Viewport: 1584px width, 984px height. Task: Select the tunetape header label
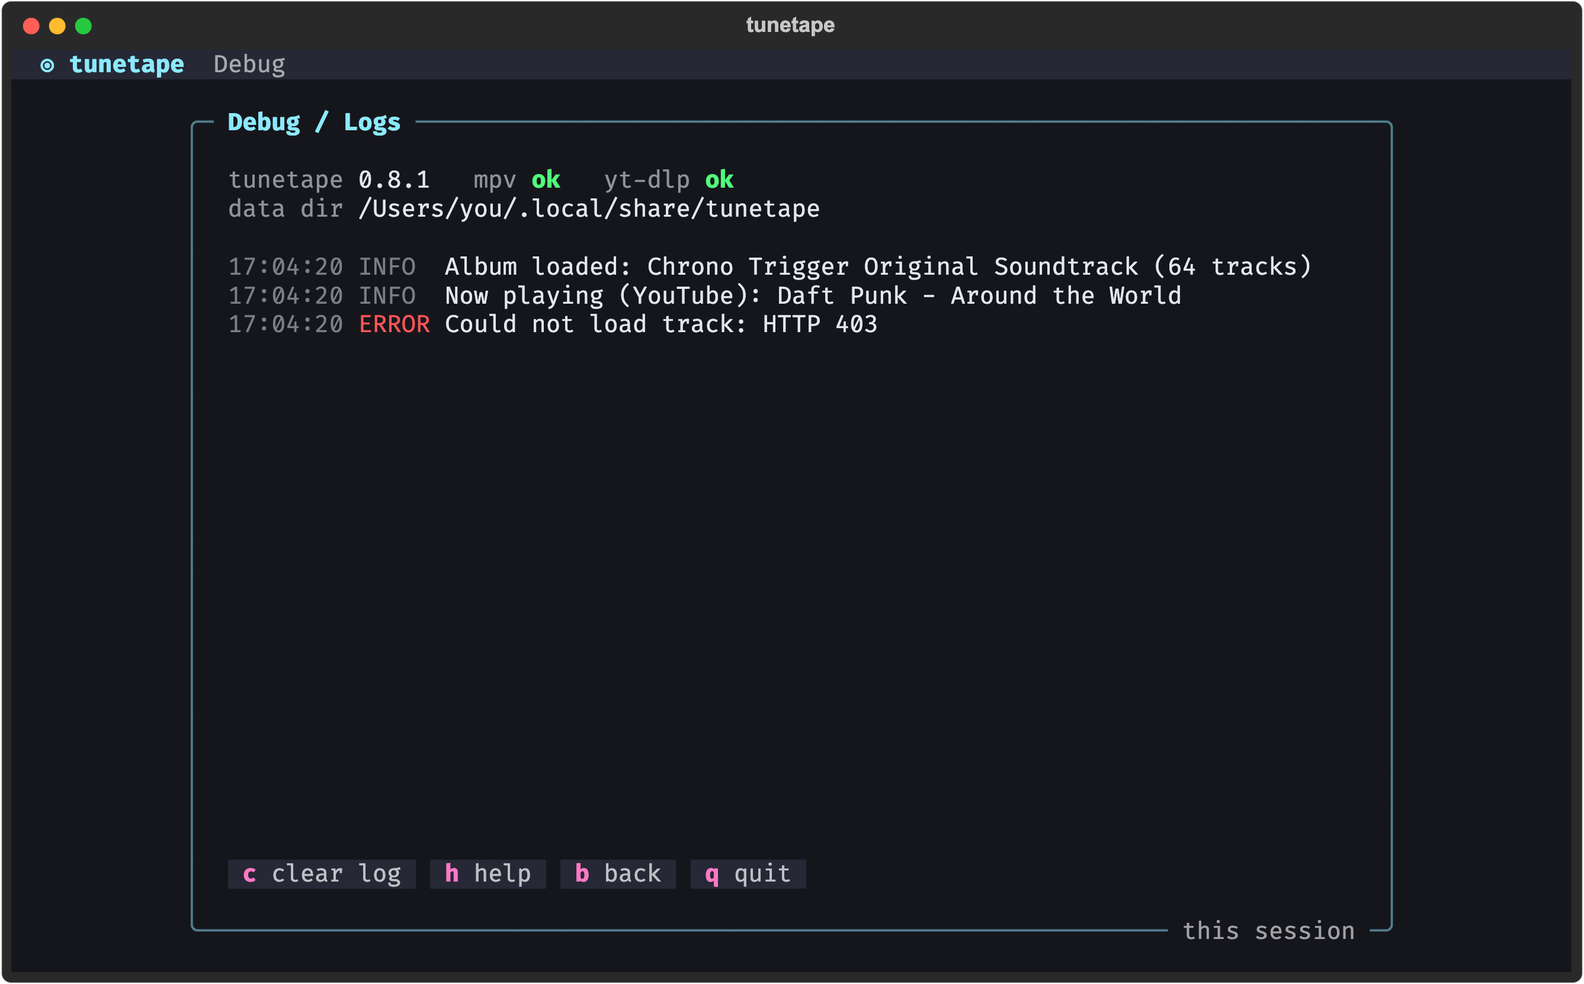[127, 65]
